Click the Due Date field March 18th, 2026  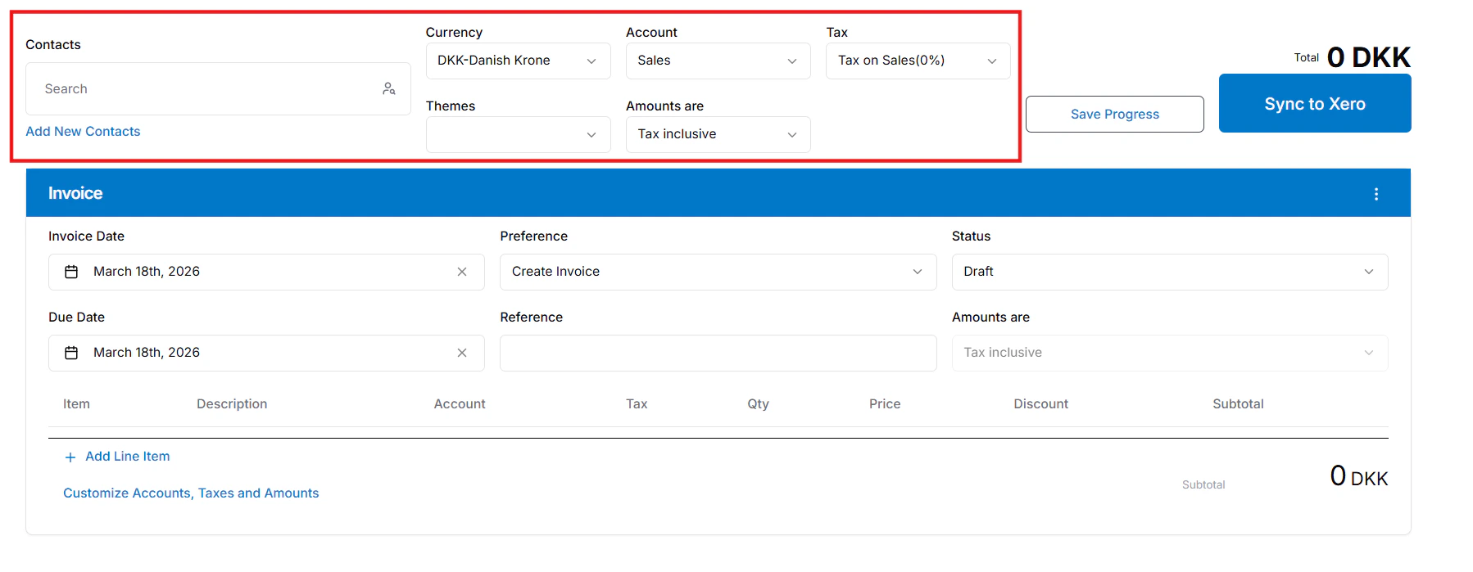[x=266, y=353]
